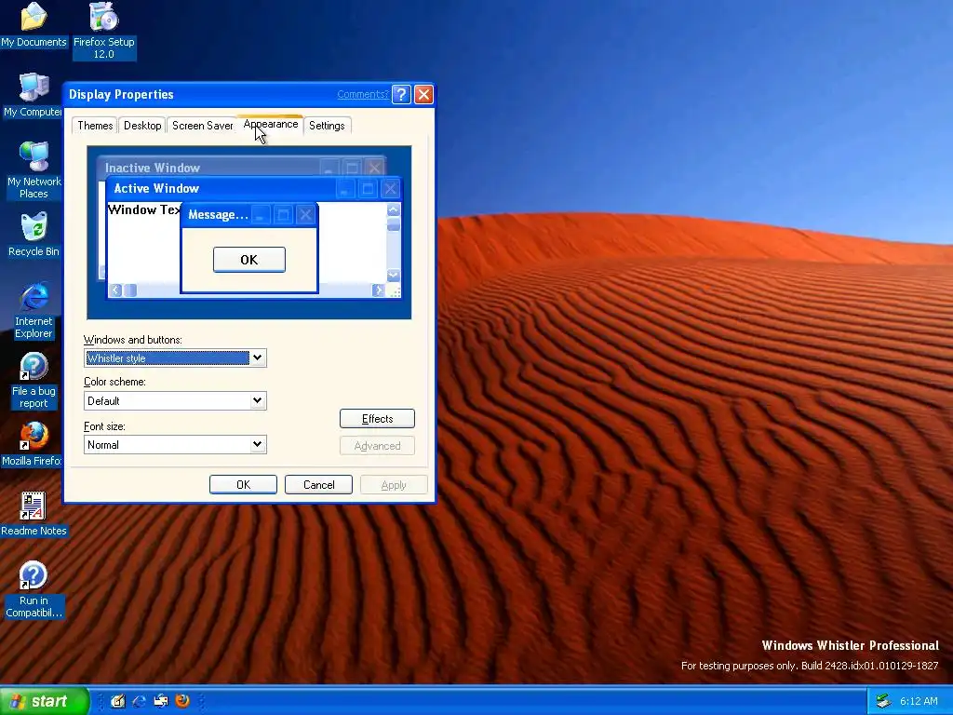
Task: Select the Firefox Setup 12.0 installer icon
Action: pyautogui.click(x=104, y=31)
